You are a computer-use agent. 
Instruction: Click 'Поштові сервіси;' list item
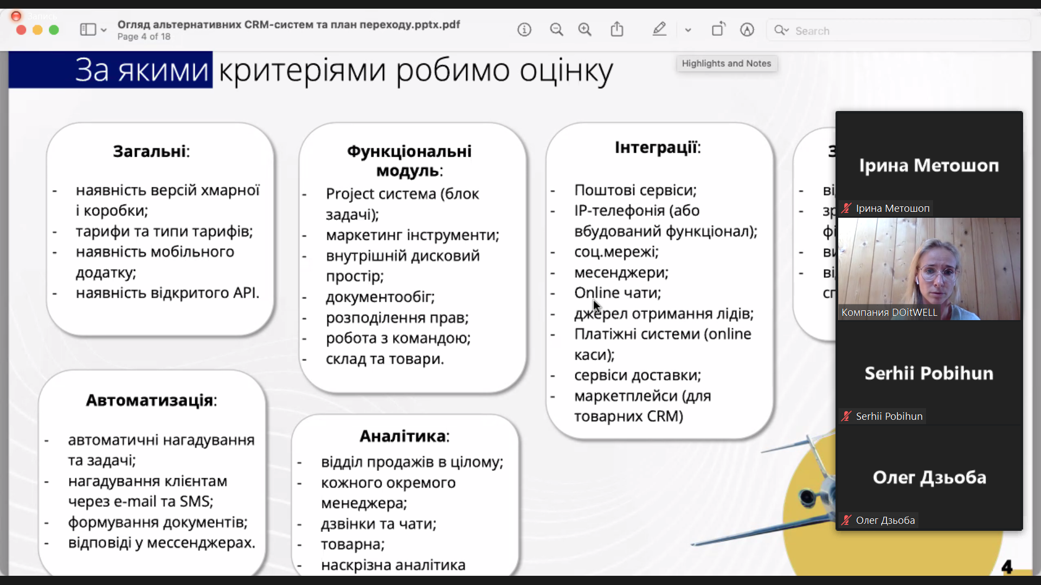coord(635,190)
